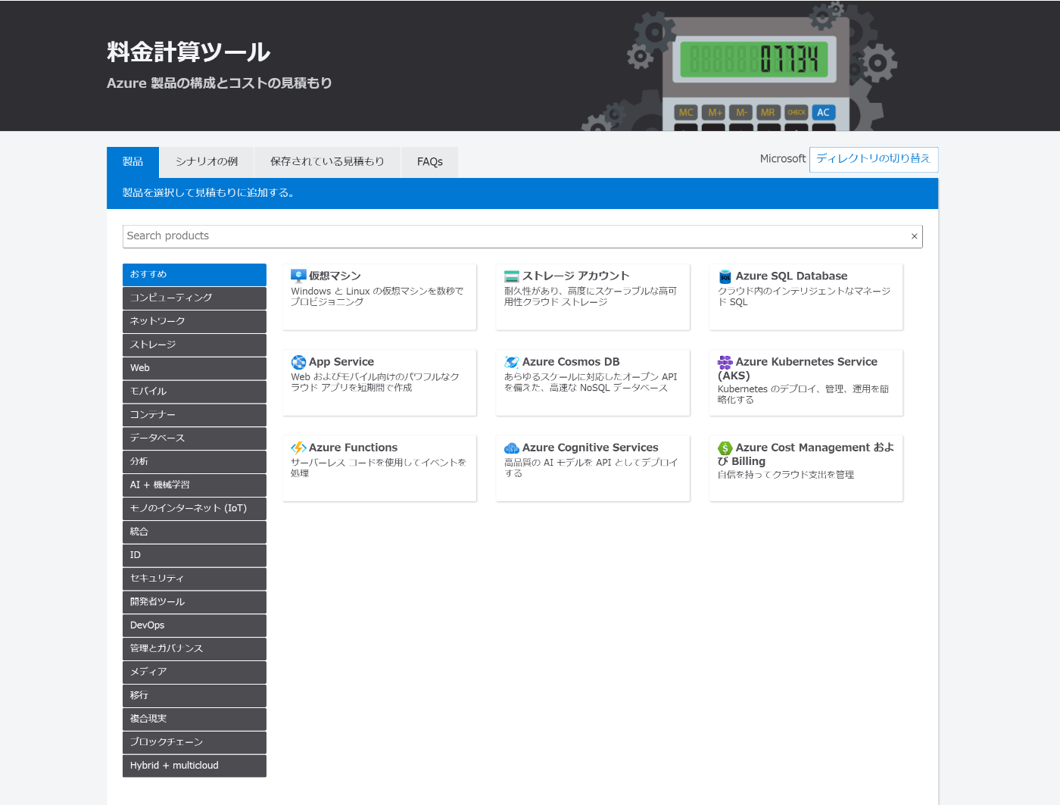Screen dimensions: 1060x805
Task: Open the シナリオの例 tab
Action: 207,162
